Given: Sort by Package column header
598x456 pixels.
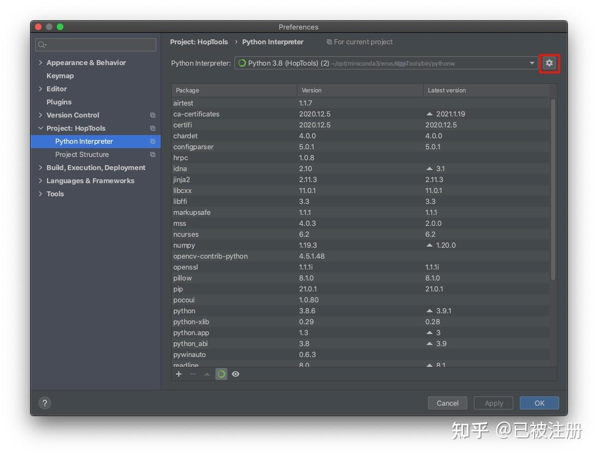Looking at the screenshot, I should (x=234, y=90).
